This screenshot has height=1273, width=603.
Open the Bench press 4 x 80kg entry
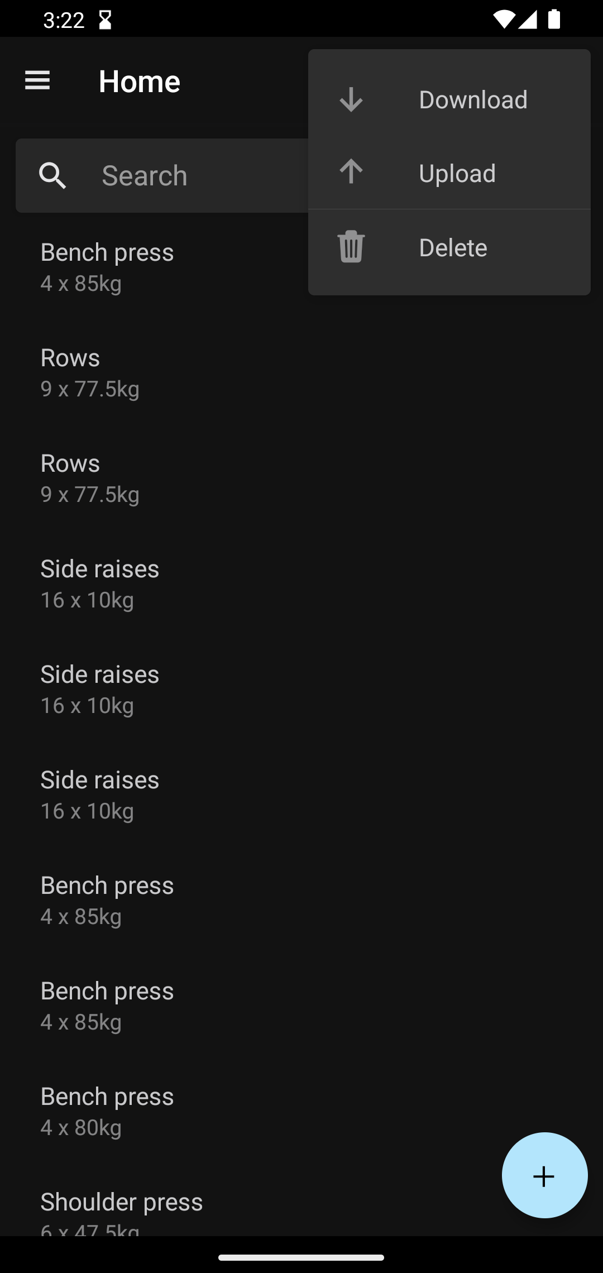[107, 1111]
